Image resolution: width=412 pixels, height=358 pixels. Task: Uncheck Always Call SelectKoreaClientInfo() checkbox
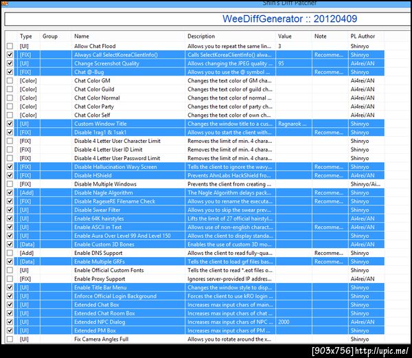point(10,55)
